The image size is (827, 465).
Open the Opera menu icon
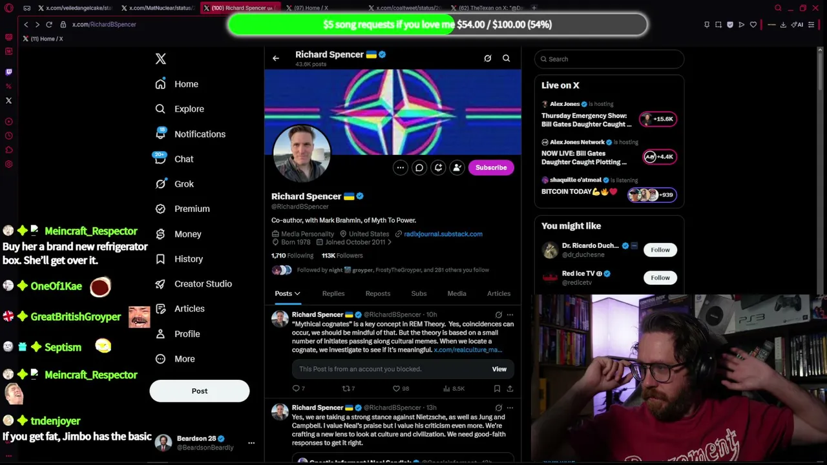(x=8, y=8)
